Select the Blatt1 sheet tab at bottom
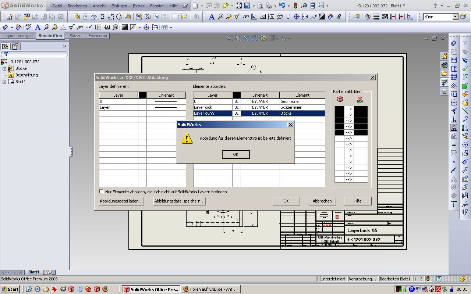471x294 pixels. tap(34, 272)
